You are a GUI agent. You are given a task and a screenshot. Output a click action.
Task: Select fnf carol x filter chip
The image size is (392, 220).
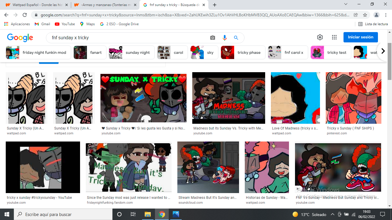(x=288, y=52)
